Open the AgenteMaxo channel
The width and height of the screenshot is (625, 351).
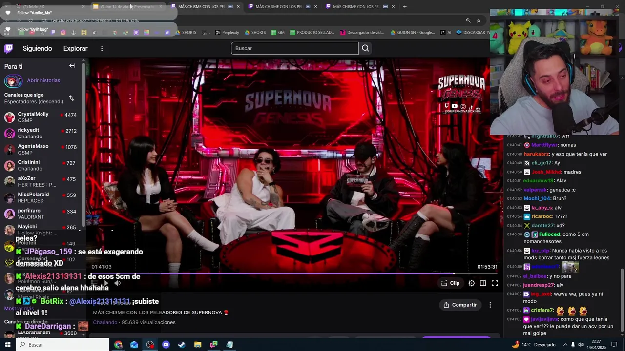point(42,149)
